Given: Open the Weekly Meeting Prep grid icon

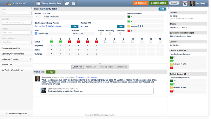Looking at the screenshot, I should click(38, 3).
